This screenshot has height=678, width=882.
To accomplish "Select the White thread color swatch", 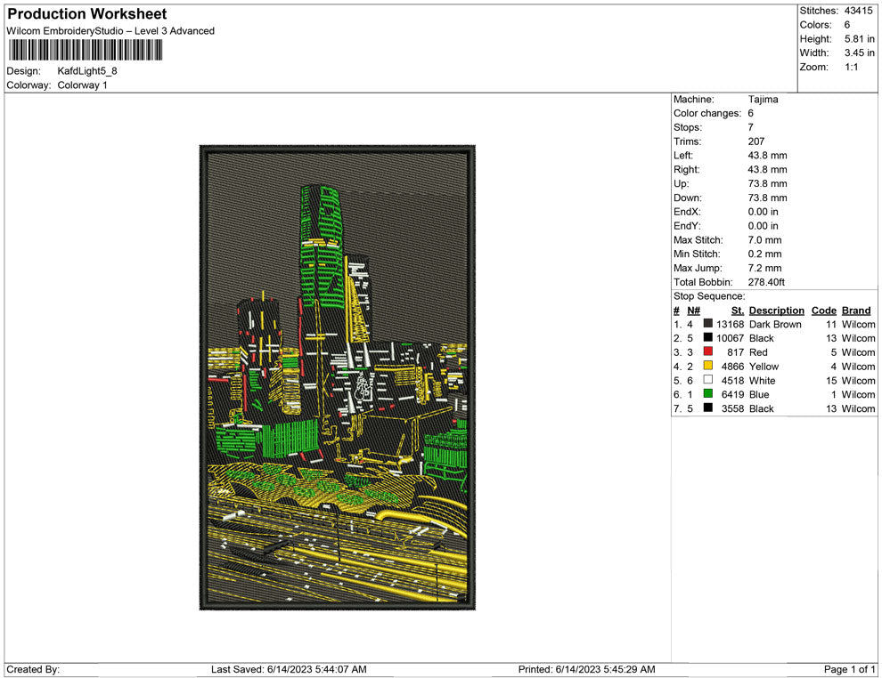I will (x=708, y=381).
